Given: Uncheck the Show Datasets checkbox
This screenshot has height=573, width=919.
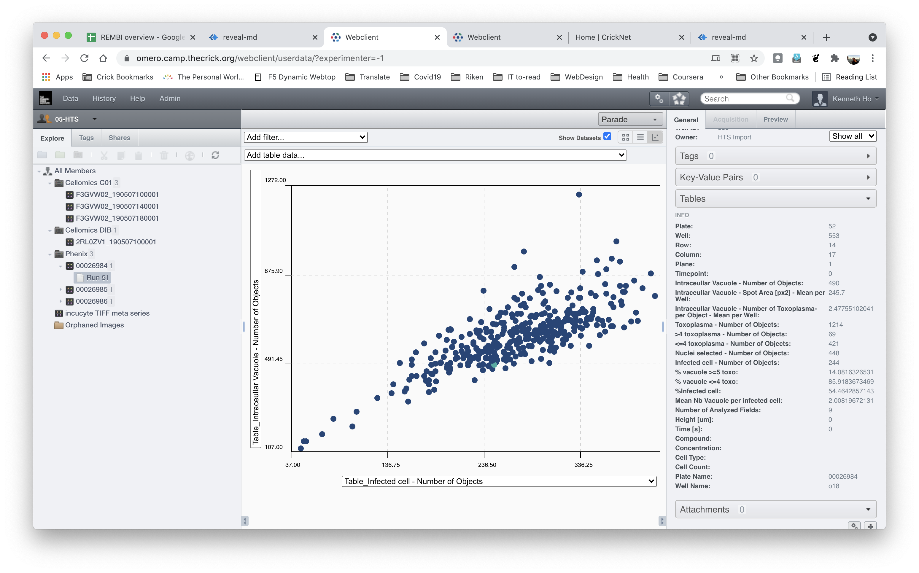Looking at the screenshot, I should pyautogui.click(x=607, y=136).
